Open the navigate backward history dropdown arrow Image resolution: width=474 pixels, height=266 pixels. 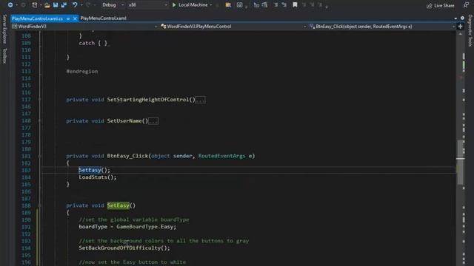16,5
